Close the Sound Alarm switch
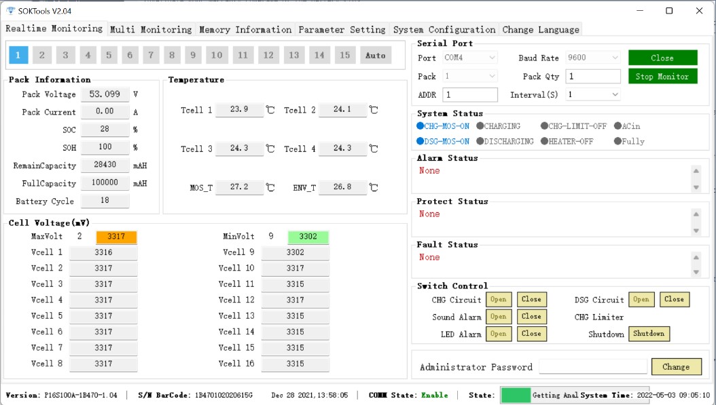Screen dimensions: 716x405 click(531, 317)
